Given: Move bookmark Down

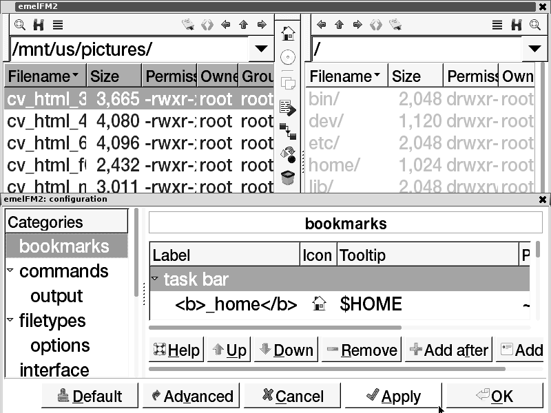Looking at the screenshot, I should 286,350.
